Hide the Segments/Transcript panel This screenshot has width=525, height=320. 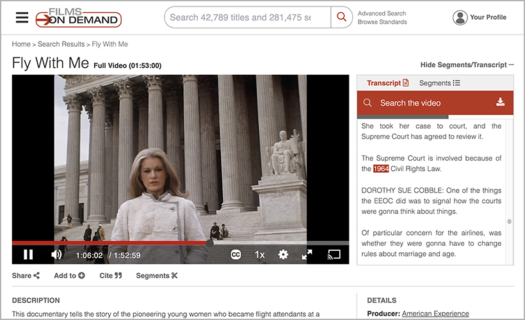pos(467,65)
